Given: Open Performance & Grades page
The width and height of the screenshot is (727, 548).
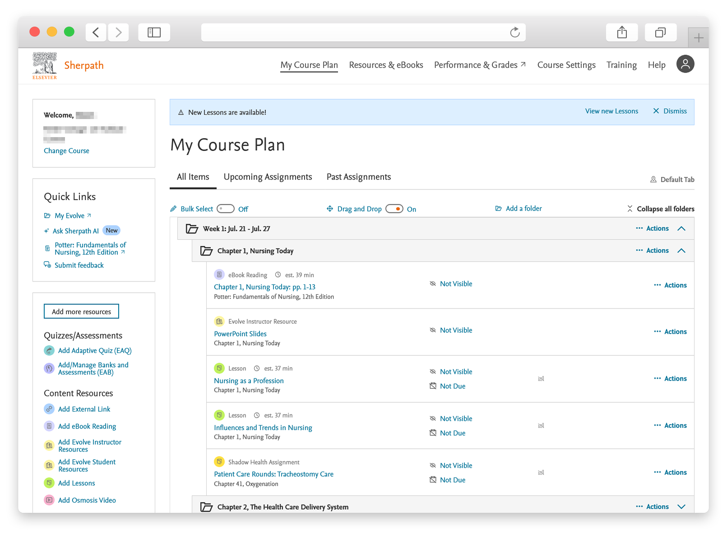Looking at the screenshot, I should pos(480,65).
